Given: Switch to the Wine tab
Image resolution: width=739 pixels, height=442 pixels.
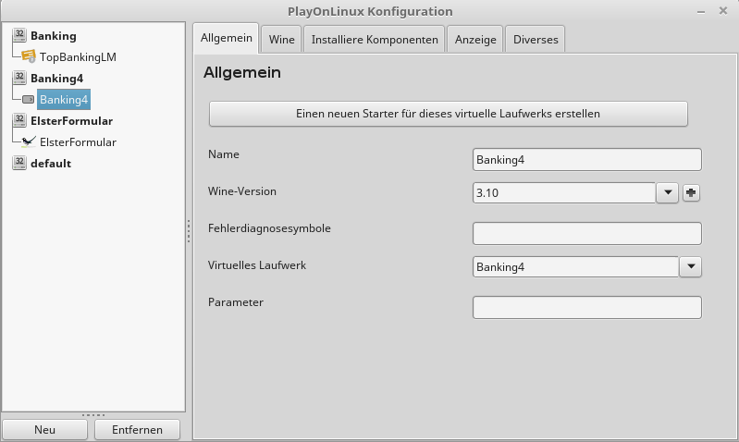Looking at the screenshot, I should point(281,39).
